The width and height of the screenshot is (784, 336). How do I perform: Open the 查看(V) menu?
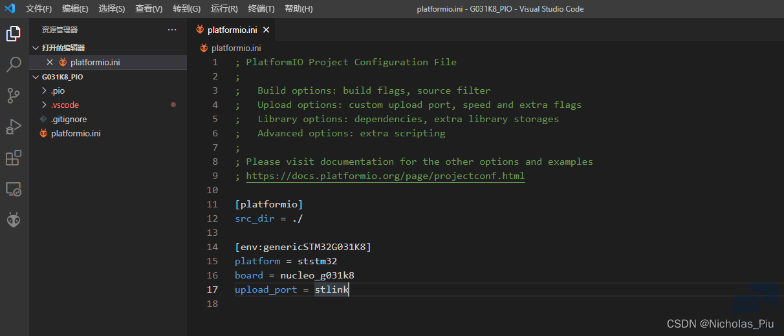click(149, 9)
